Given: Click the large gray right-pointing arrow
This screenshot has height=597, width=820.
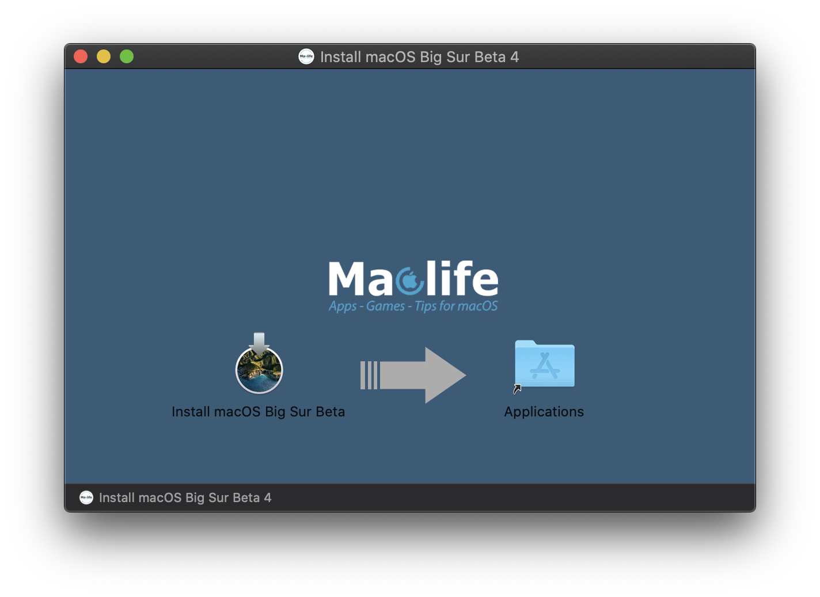Looking at the screenshot, I should coord(426,375).
